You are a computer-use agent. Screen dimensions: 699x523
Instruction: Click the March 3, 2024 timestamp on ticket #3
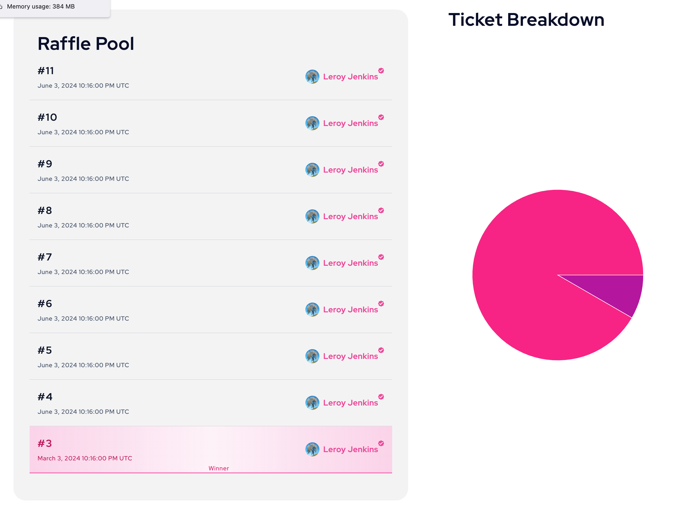click(85, 458)
